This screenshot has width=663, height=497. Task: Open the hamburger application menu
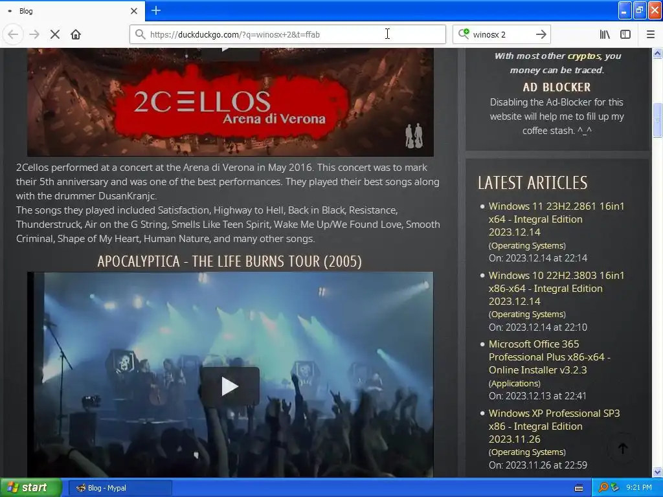tap(651, 34)
